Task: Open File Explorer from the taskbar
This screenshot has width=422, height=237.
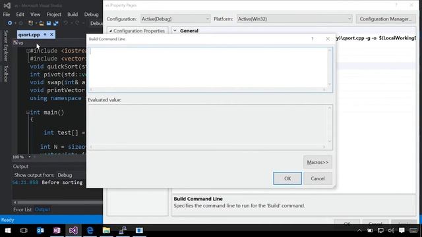Action: coord(106,230)
